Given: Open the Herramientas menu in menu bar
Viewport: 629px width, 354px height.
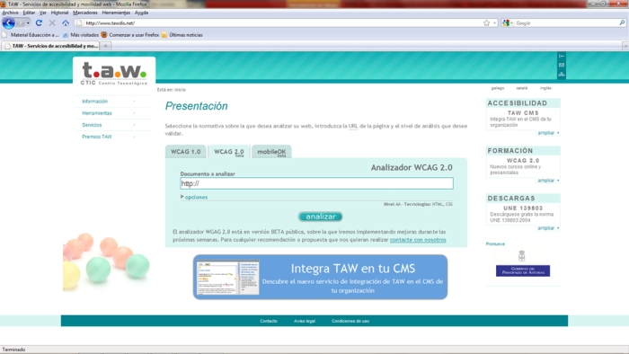Looking at the screenshot, I should 116,13.
